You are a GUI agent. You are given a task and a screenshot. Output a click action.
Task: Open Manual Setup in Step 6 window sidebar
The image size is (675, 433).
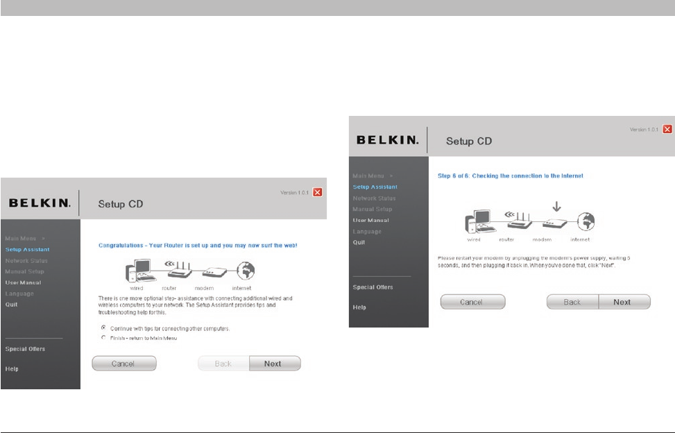pyautogui.click(x=373, y=209)
